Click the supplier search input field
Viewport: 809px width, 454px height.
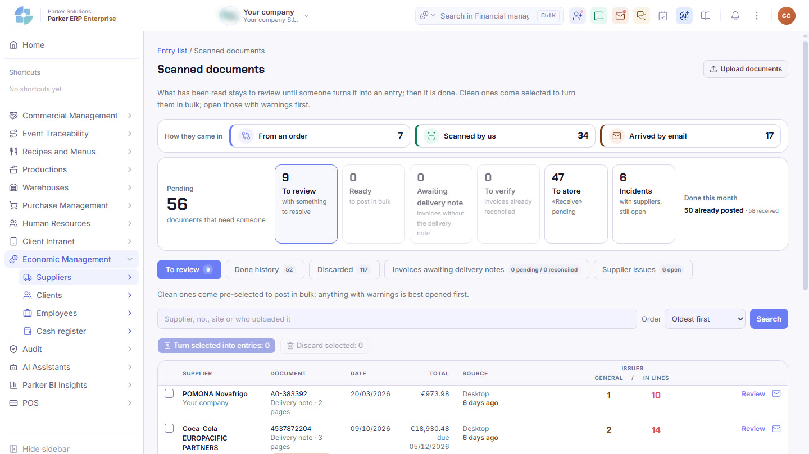pyautogui.click(x=397, y=319)
